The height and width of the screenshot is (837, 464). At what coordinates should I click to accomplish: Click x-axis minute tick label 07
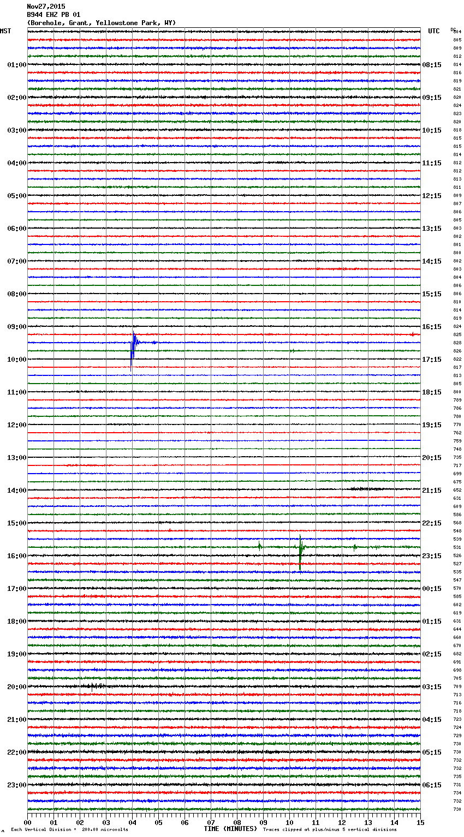click(211, 823)
